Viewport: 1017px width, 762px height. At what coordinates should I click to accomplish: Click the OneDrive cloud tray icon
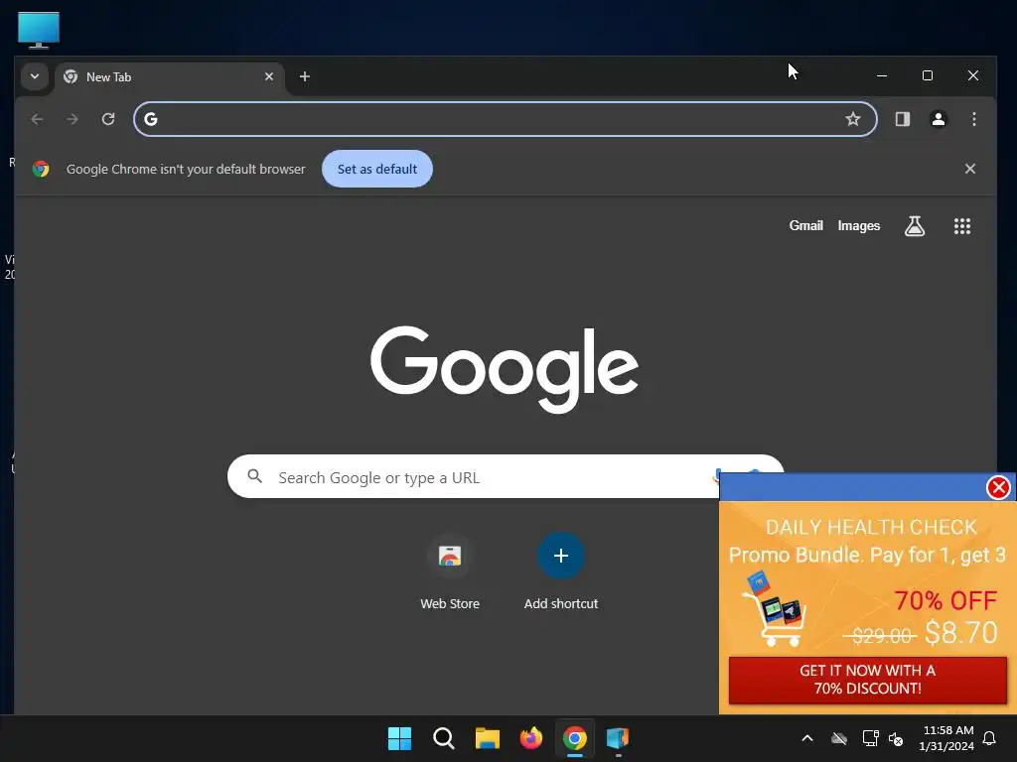[839, 738]
